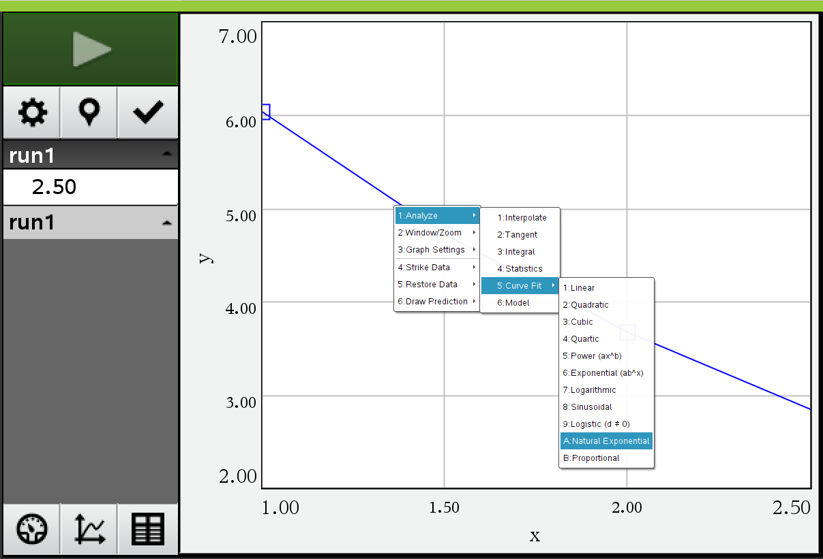This screenshot has width=823, height=559.
Task: Click the 2.50 value field
Action: pyautogui.click(x=90, y=187)
